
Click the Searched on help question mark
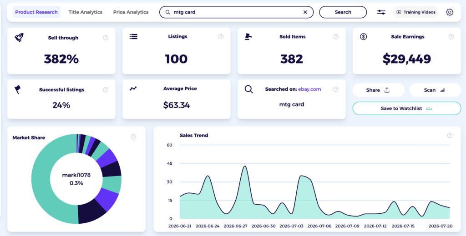pyautogui.click(x=336, y=89)
